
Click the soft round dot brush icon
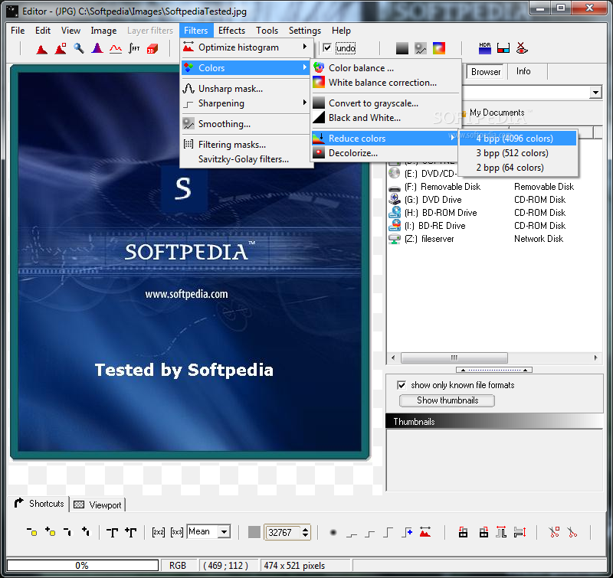[x=333, y=532]
